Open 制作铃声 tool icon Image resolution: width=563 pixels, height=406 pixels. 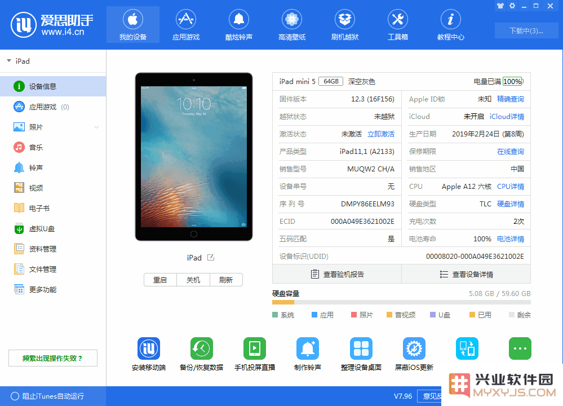point(308,348)
